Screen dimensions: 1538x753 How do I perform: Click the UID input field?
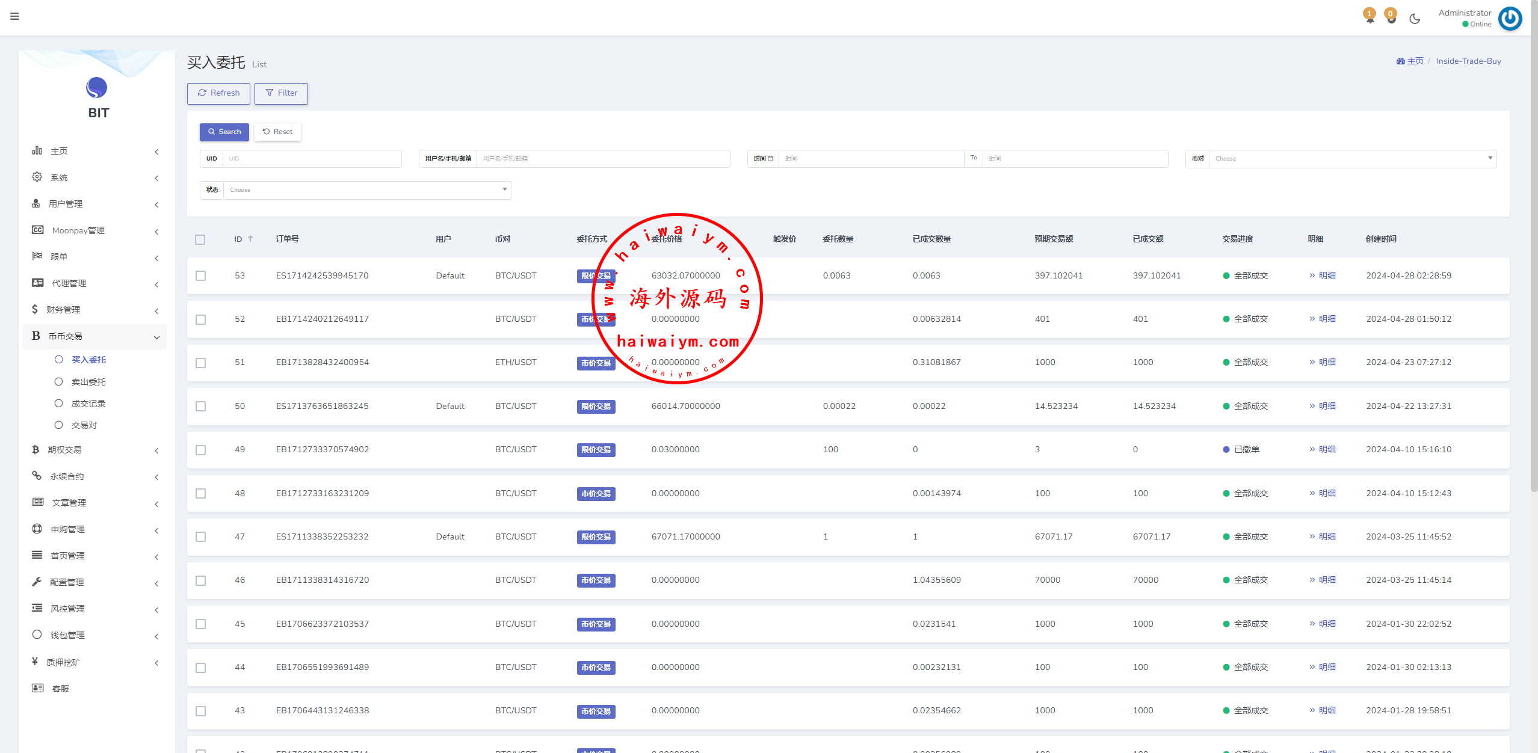tap(312, 159)
